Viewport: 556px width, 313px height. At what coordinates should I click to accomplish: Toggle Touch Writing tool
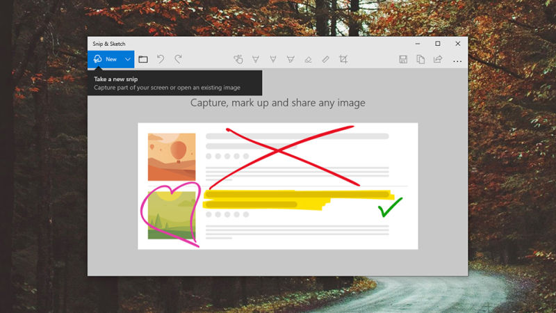pyautogui.click(x=238, y=60)
